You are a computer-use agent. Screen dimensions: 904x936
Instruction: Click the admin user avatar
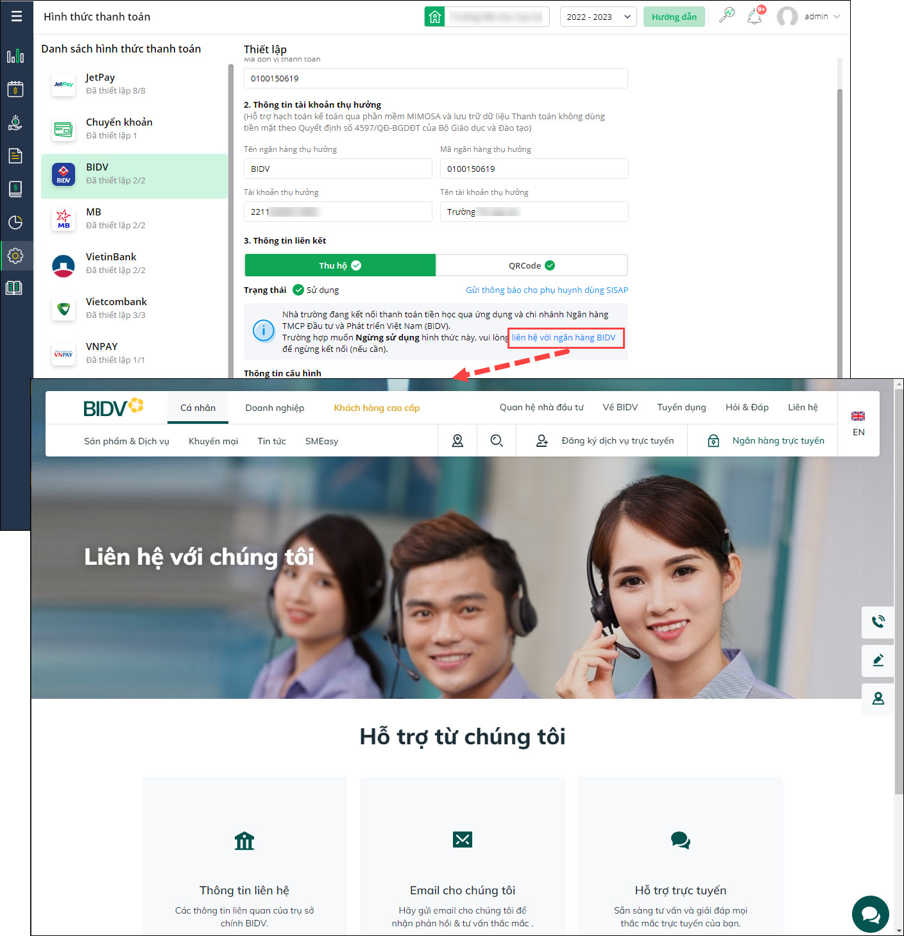pos(787,17)
